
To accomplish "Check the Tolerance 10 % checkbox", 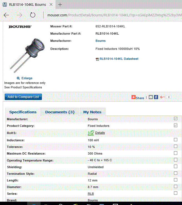I will coord(176,146).
